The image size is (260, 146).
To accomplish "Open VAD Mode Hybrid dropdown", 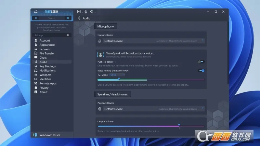I will tap(117, 75).
